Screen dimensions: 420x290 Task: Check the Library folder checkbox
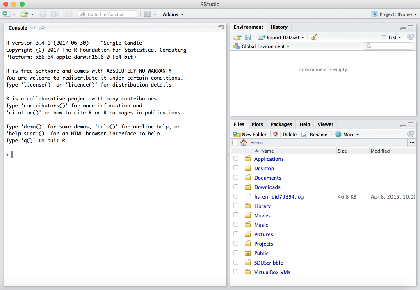[236, 206]
